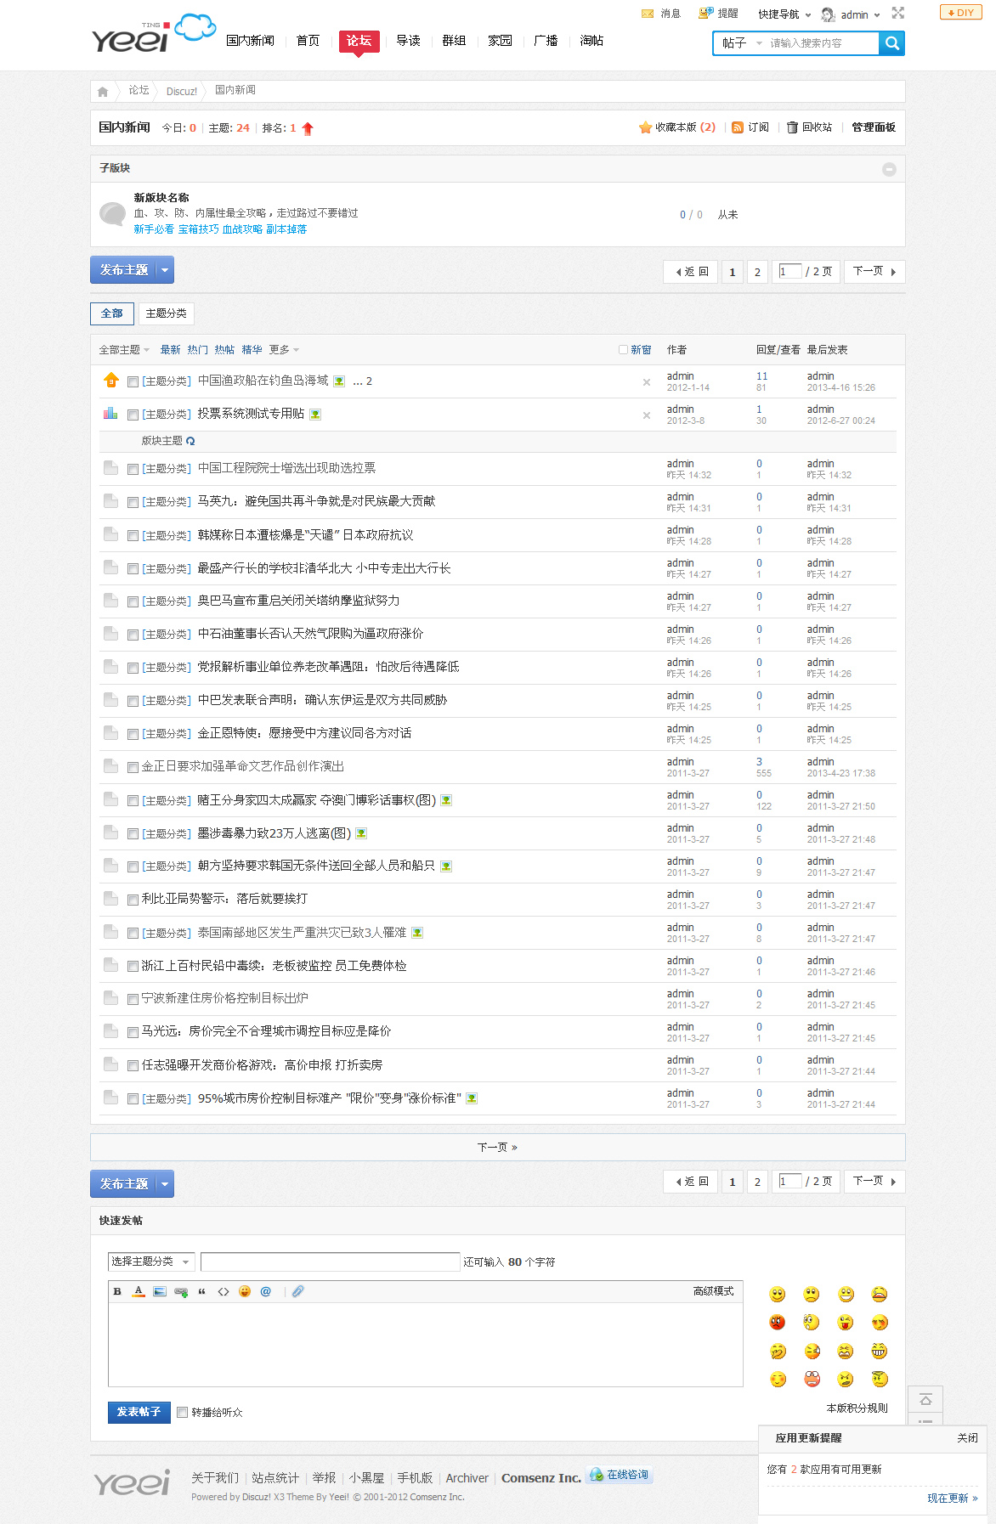The height and width of the screenshot is (1524, 996).
Task: Go to page 2 in top pagination
Action: (757, 272)
